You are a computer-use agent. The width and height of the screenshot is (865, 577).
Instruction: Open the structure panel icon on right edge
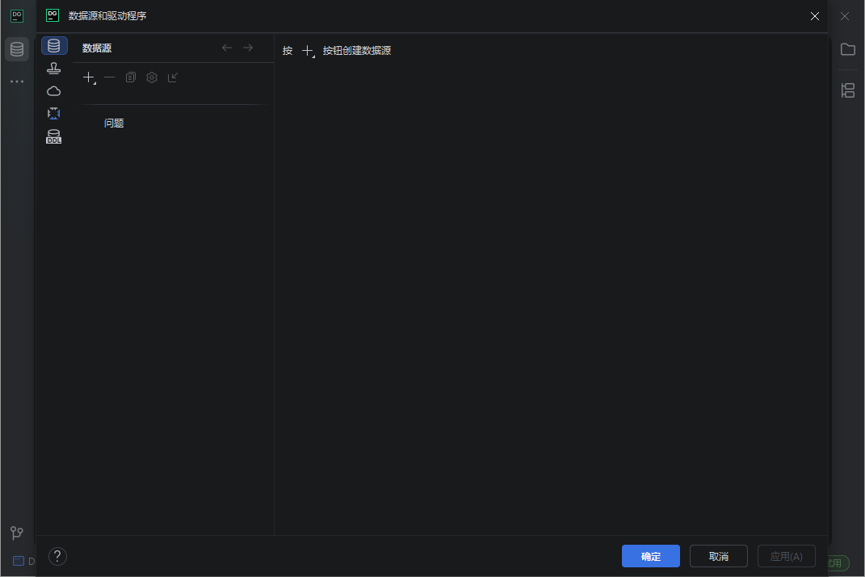click(848, 90)
